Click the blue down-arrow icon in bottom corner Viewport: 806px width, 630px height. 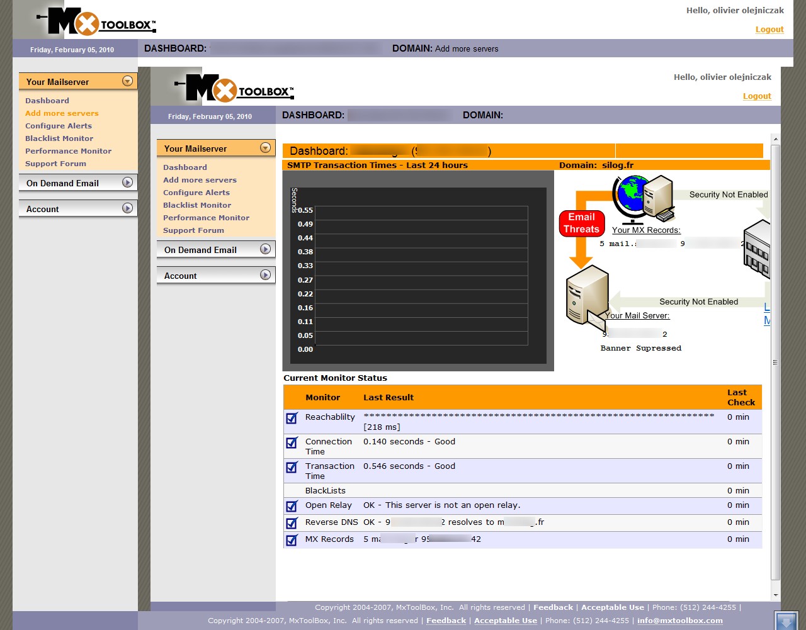786,621
